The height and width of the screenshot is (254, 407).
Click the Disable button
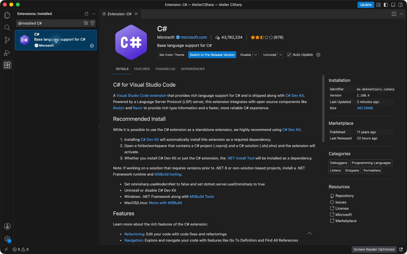246,55
